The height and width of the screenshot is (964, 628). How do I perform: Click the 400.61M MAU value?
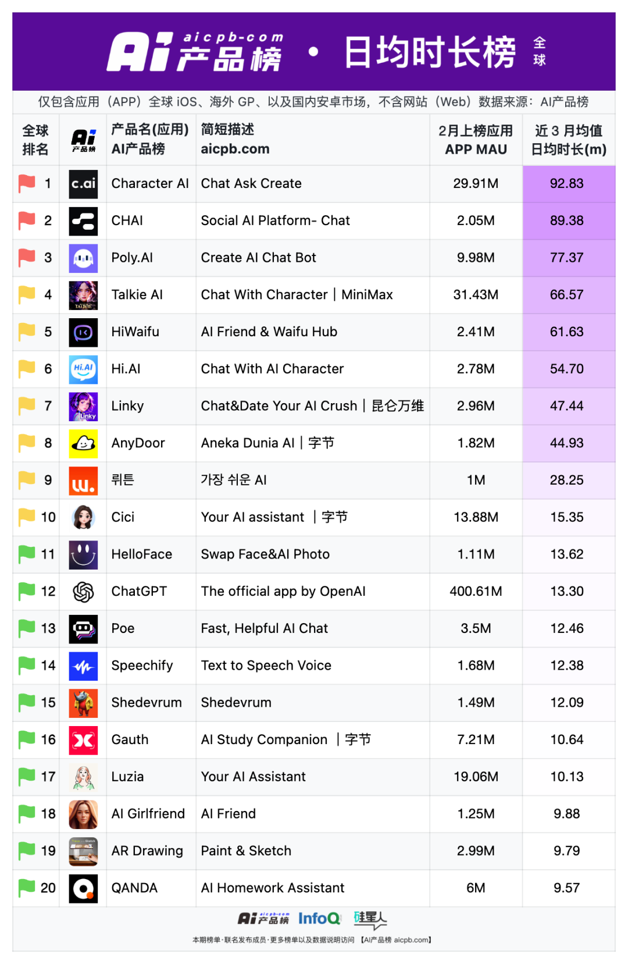coord(476,592)
